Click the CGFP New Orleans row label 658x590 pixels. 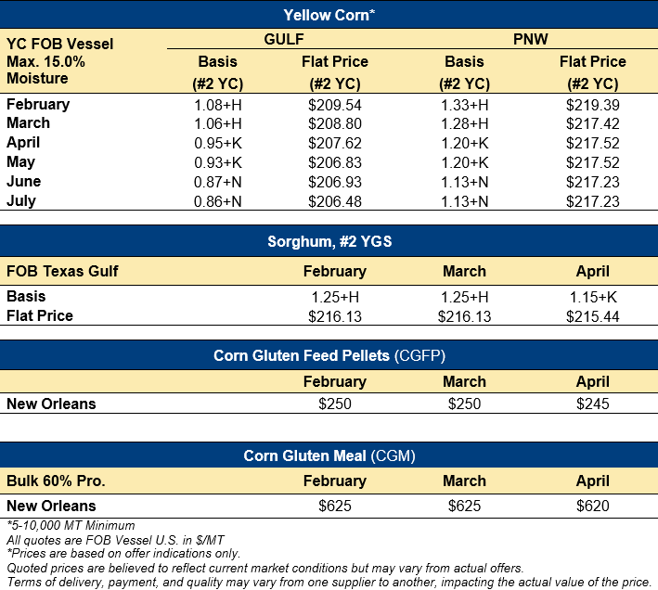[51, 404]
